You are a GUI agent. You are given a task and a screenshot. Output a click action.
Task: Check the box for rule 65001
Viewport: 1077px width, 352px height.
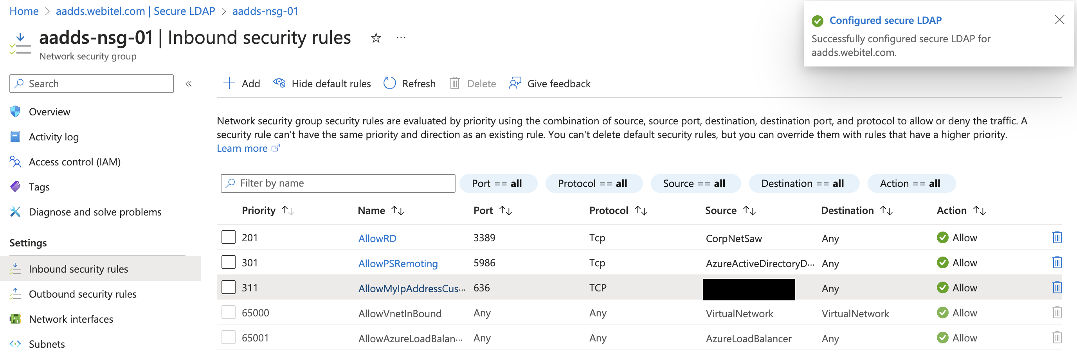point(228,338)
